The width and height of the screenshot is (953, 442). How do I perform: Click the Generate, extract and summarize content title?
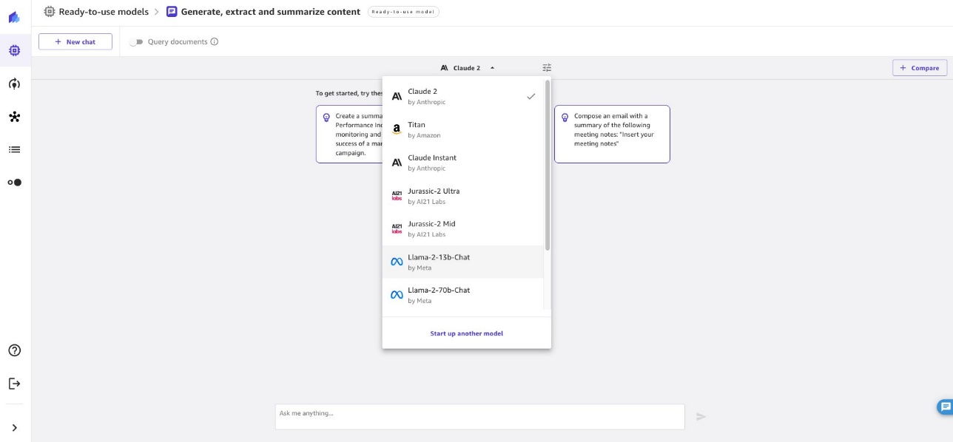pyautogui.click(x=271, y=12)
